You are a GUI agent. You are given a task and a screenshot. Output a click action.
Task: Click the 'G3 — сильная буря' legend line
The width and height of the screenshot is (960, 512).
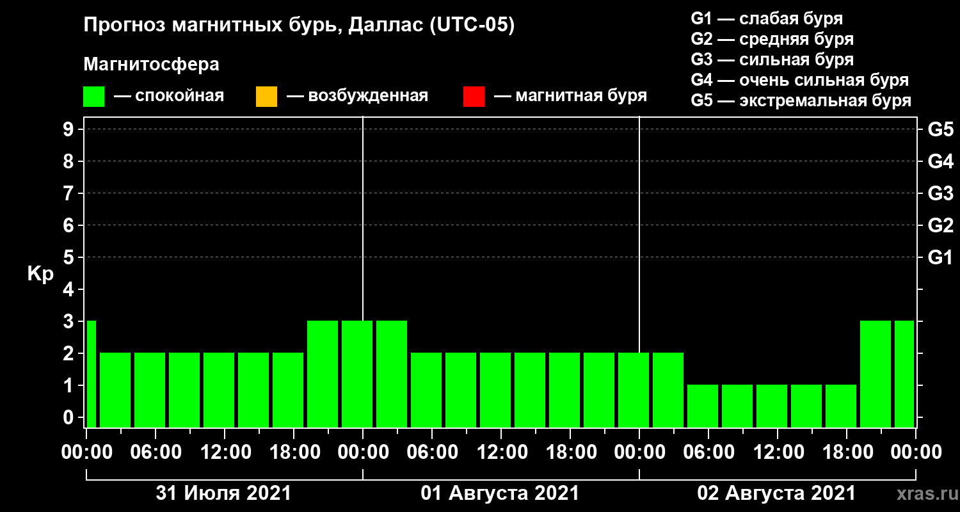(x=772, y=60)
